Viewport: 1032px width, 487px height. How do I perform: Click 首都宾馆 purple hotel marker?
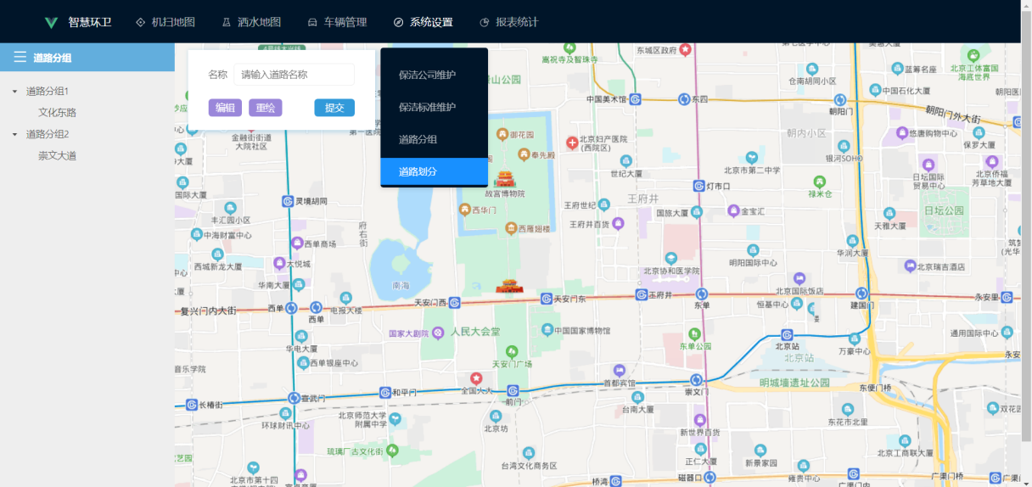620,370
